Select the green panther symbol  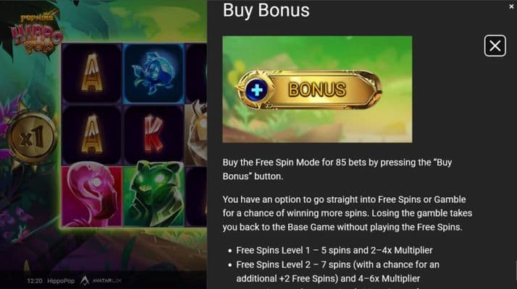tap(154, 194)
